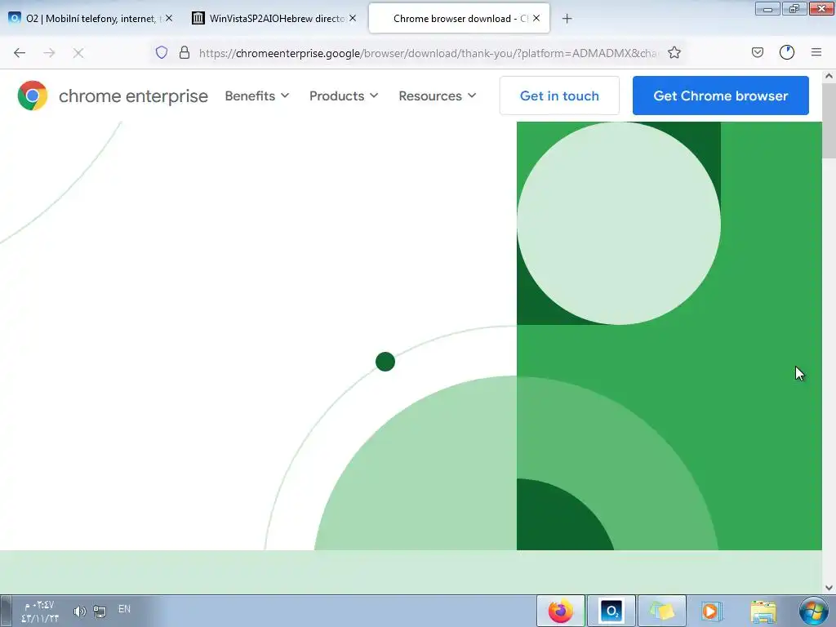
Task: Click the taskbar clock and date
Action: point(40,611)
